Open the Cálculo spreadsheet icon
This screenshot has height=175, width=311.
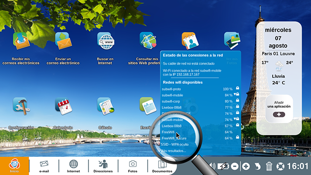[106, 106]
